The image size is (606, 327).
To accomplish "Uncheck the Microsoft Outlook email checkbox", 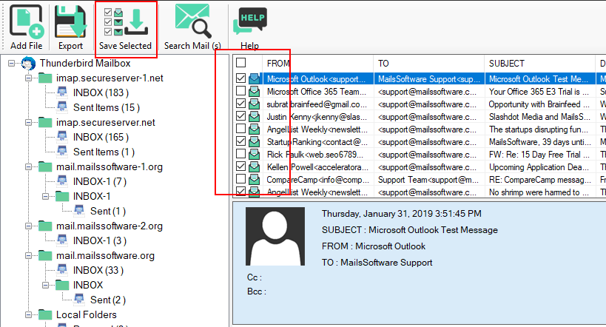I will (x=240, y=78).
